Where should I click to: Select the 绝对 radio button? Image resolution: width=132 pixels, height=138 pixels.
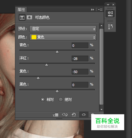tap(61, 100)
